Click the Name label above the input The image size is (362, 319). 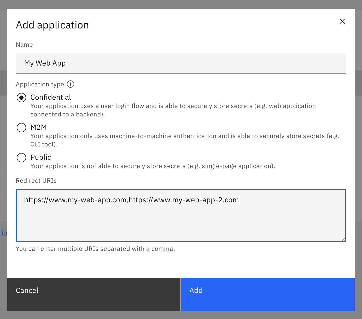click(x=24, y=45)
